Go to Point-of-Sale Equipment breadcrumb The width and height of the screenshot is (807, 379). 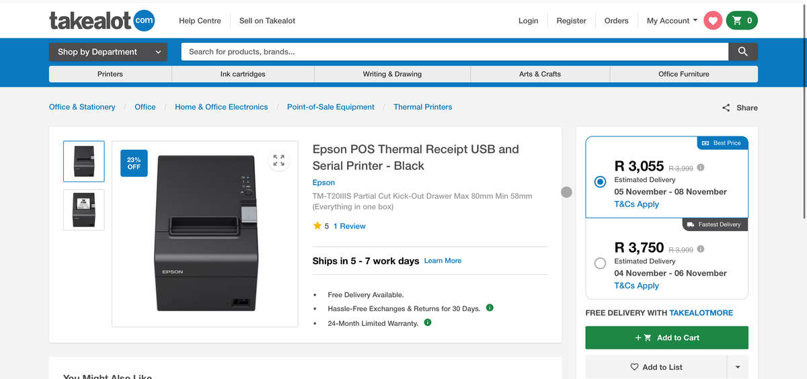tap(331, 107)
